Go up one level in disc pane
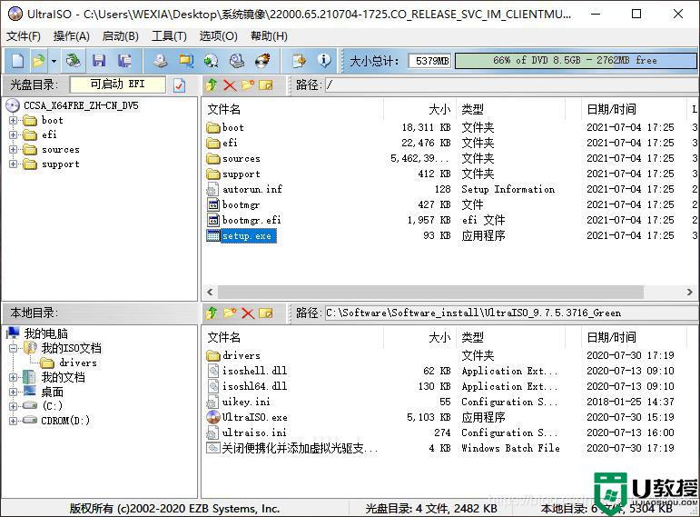This screenshot has height=517, width=700. pos(212,85)
